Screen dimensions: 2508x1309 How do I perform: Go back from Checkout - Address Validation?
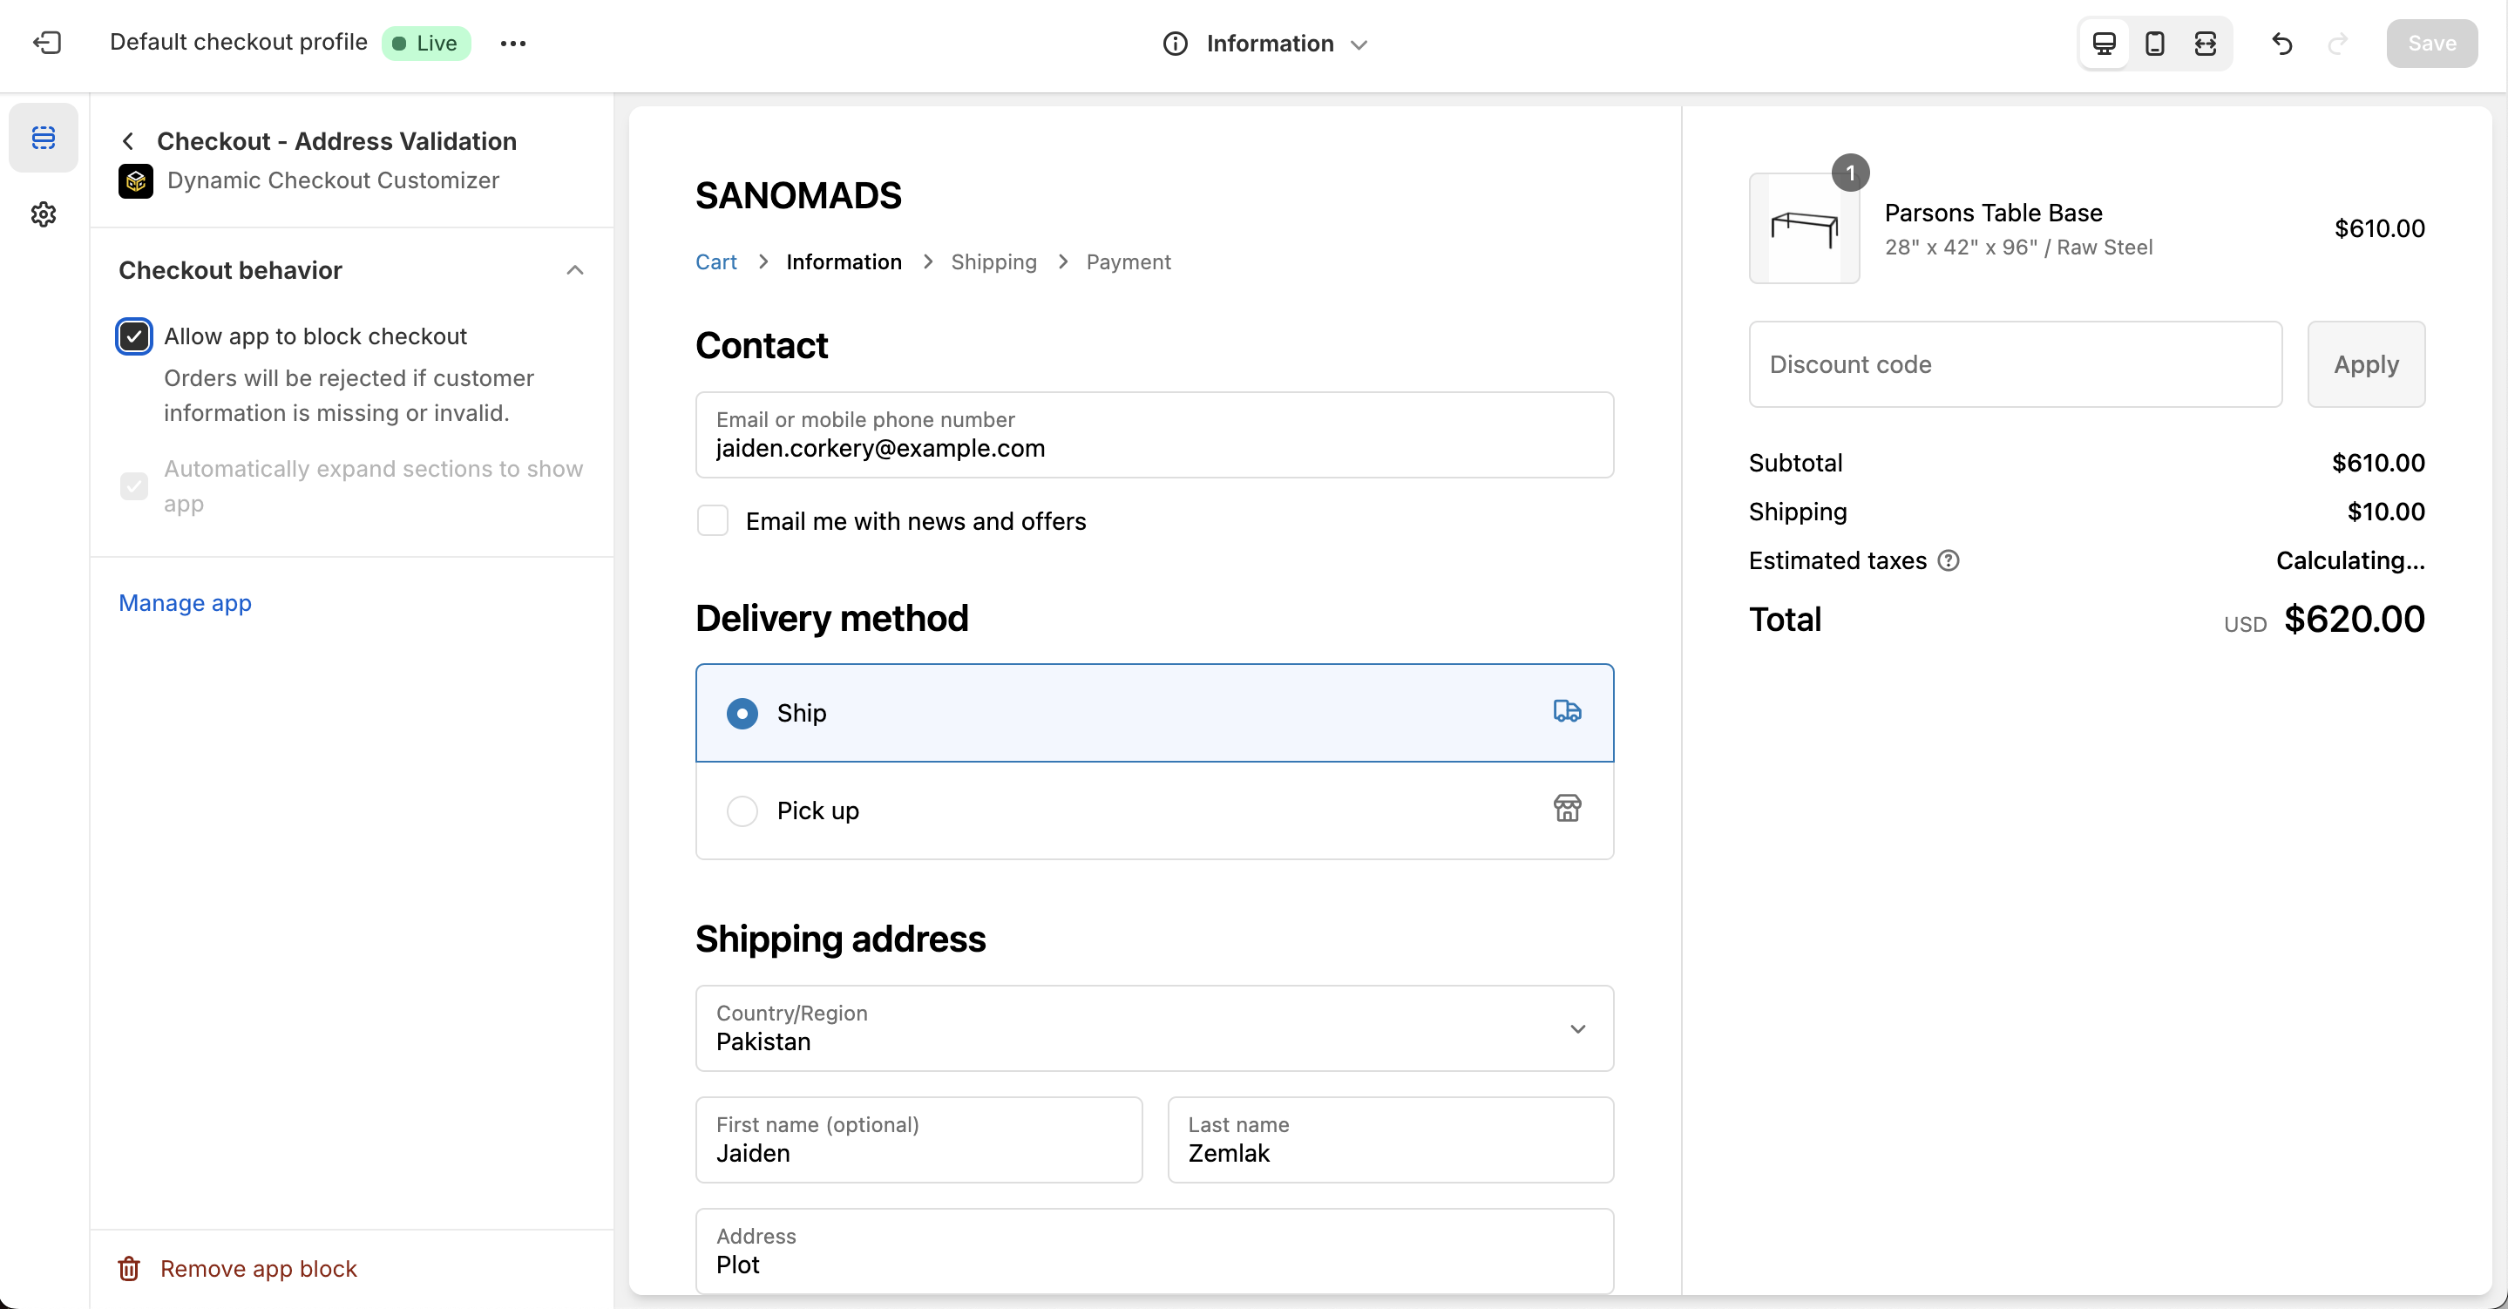pyautogui.click(x=128, y=141)
